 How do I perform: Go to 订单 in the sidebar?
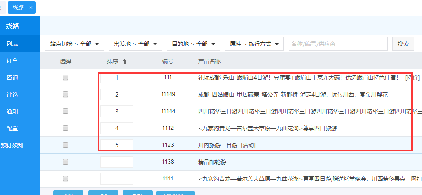point(13,61)
